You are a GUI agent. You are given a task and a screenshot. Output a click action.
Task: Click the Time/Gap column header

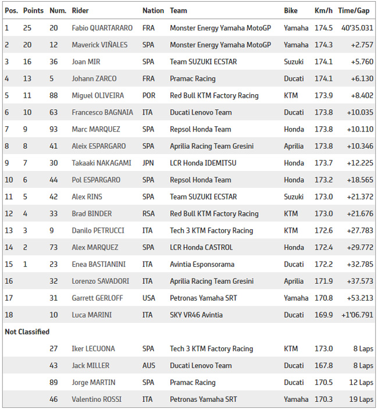coord(354,10)
